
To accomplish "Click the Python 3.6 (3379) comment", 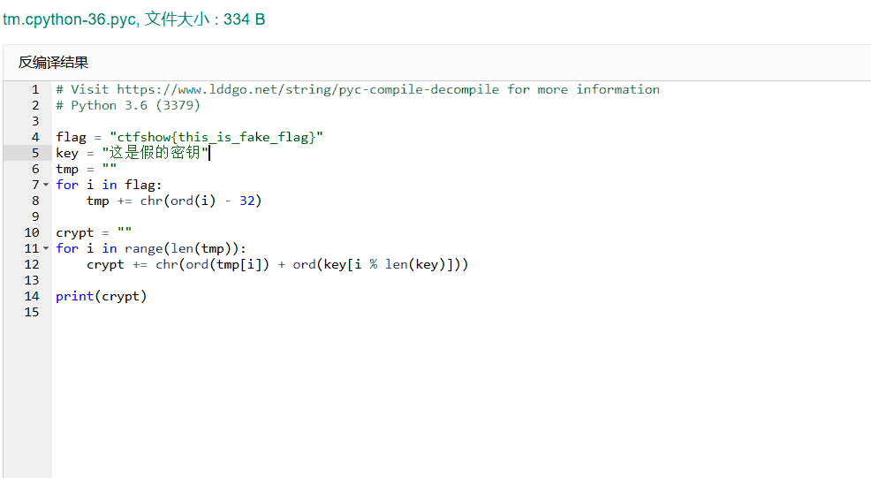I will (x=128, y=106).
